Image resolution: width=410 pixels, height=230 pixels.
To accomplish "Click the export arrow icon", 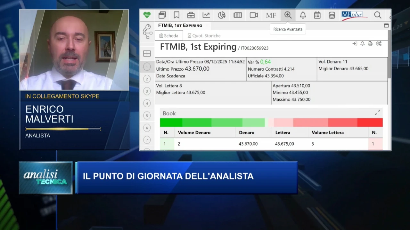I will coord(355,44).
